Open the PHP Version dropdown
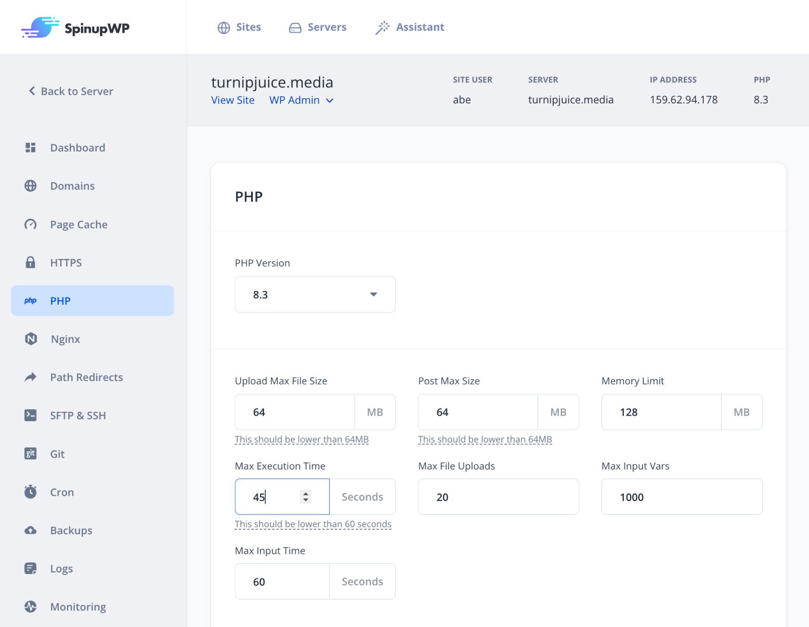The image size is (809, 627). tap(315, 294)
